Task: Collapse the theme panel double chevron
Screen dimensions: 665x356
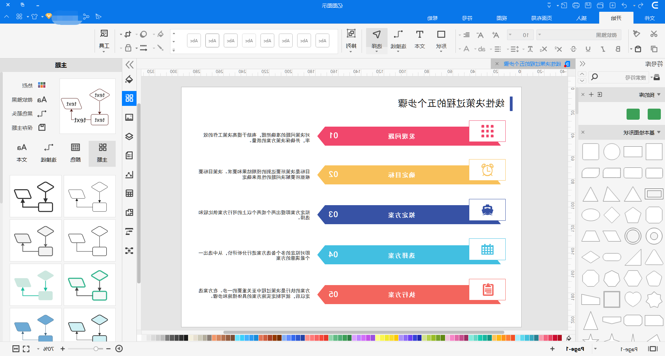Action: click(130, 64)
